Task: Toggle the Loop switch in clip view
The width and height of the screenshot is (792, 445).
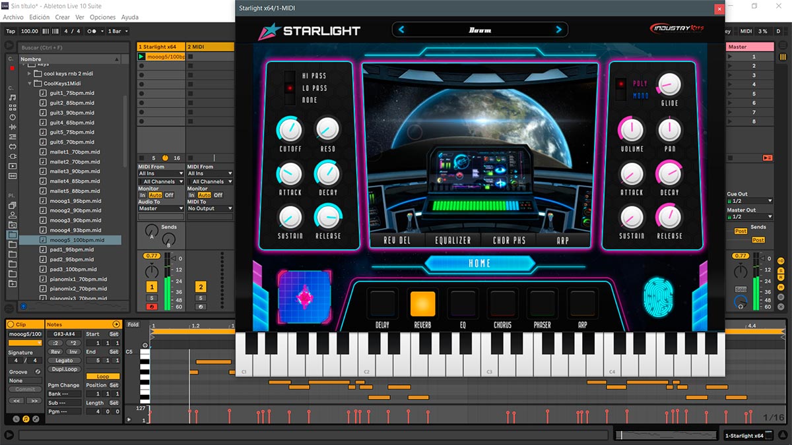Action: pos(103,376)
